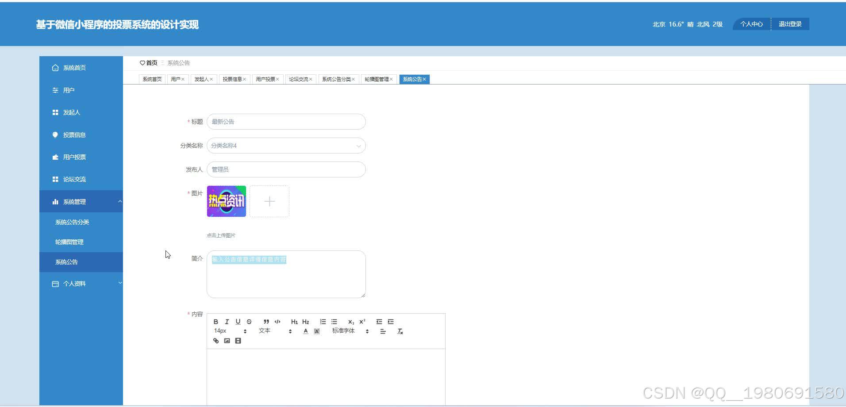Open the 标准字体 font family dropdown
Viewport: 846px width, 407px height.
[350, 331]
